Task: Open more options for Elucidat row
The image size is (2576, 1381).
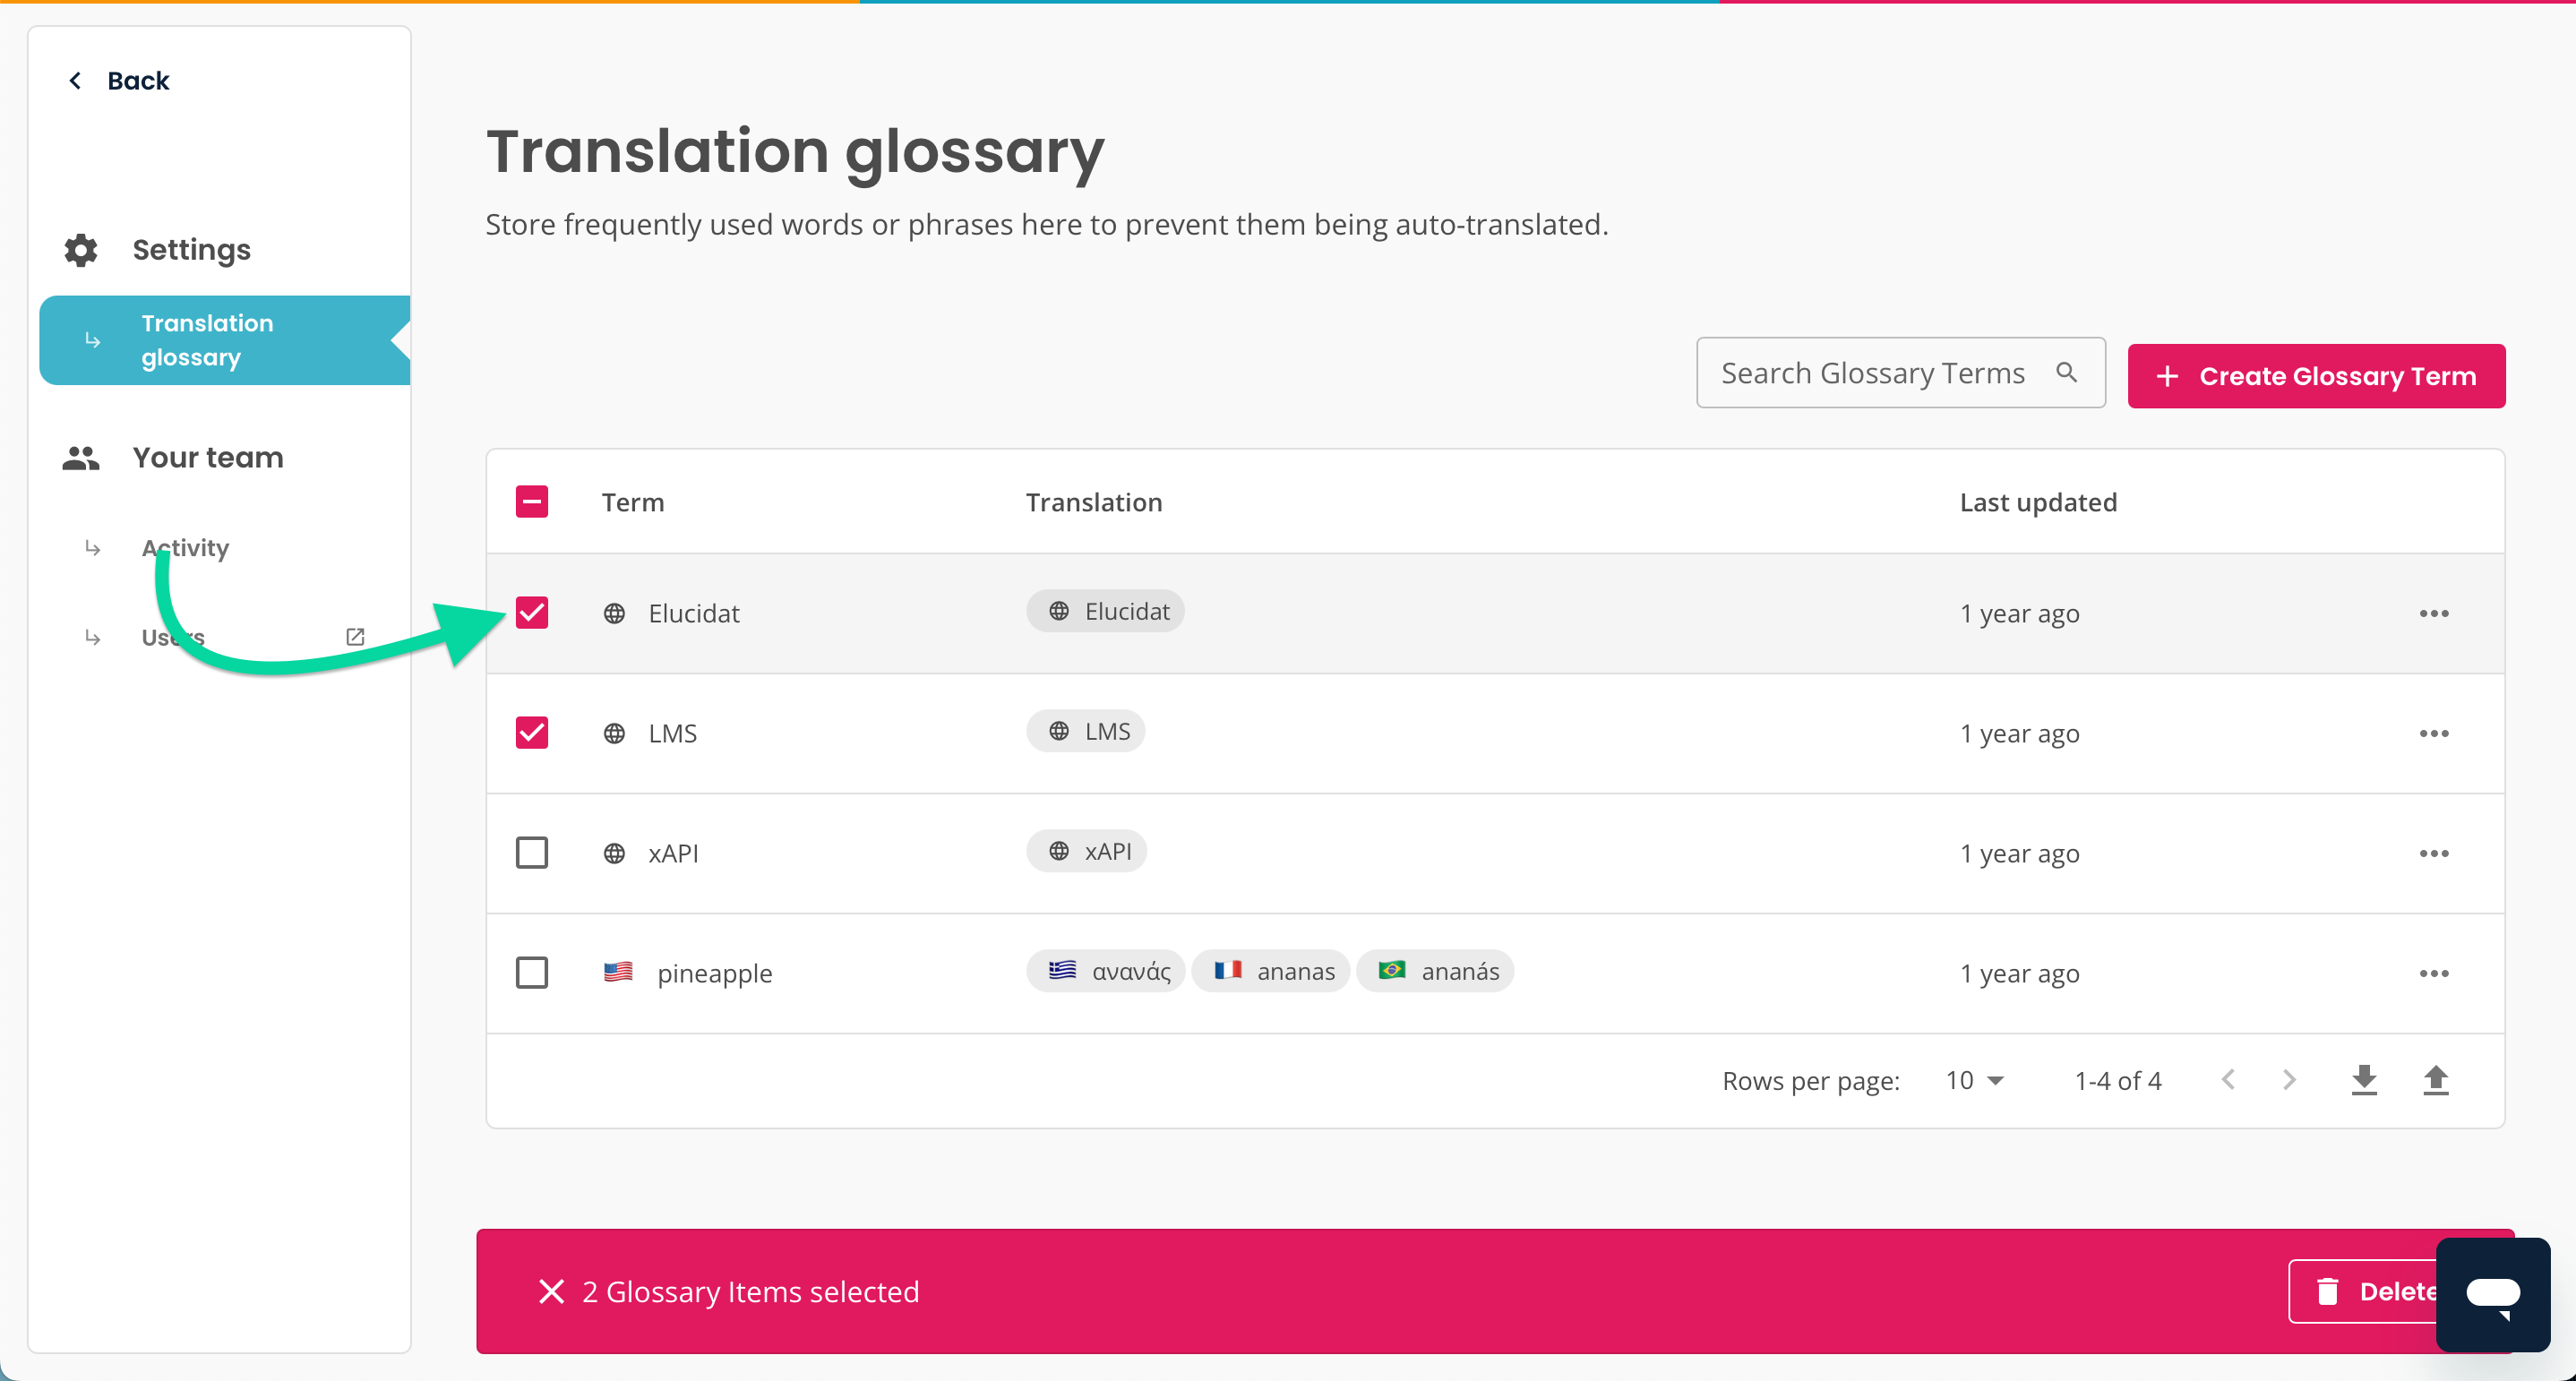Action: tap(2434, 613)
